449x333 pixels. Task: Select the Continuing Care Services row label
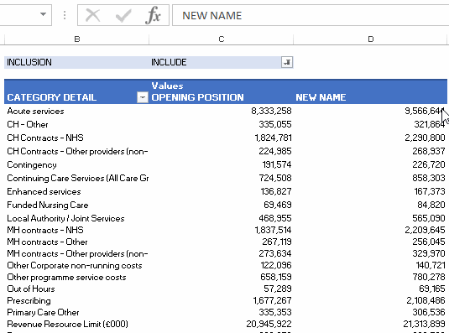tap(77, 178)
